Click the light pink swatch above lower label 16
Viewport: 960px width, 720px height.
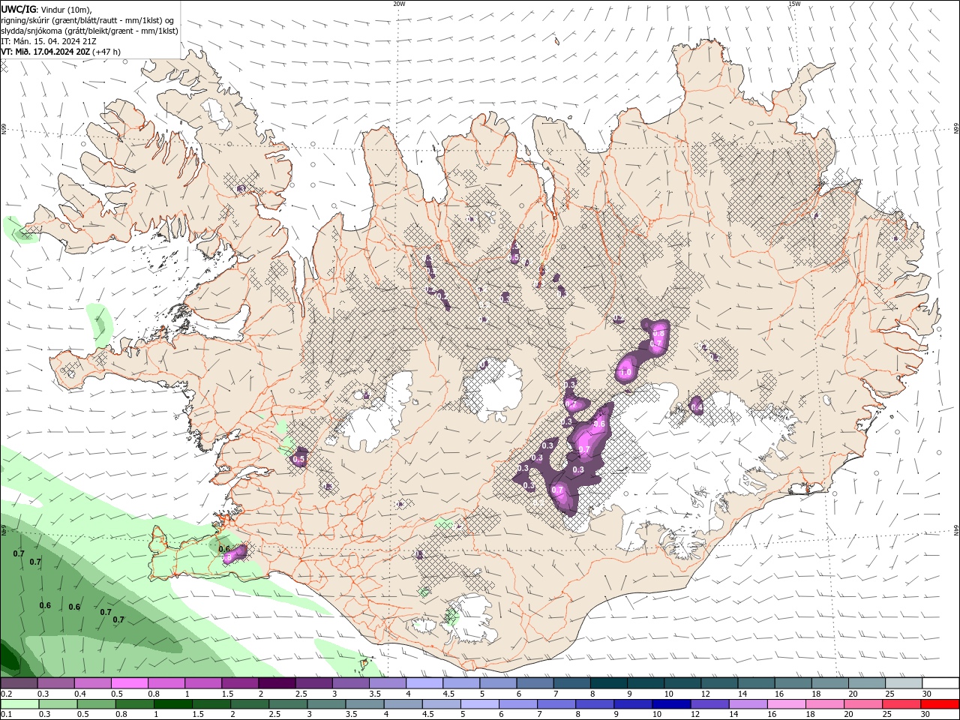[787, 704]
